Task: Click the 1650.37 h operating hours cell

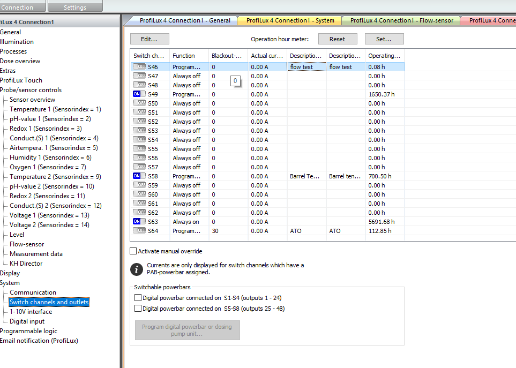Action: point(385,94)
